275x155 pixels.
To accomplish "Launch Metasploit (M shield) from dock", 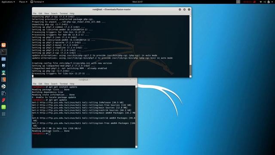I will tap(3, 66).
